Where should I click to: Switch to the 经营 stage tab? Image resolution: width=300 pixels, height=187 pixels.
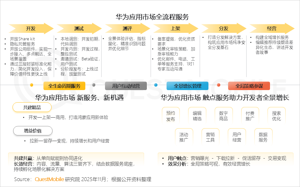click(x=271, y=28)
